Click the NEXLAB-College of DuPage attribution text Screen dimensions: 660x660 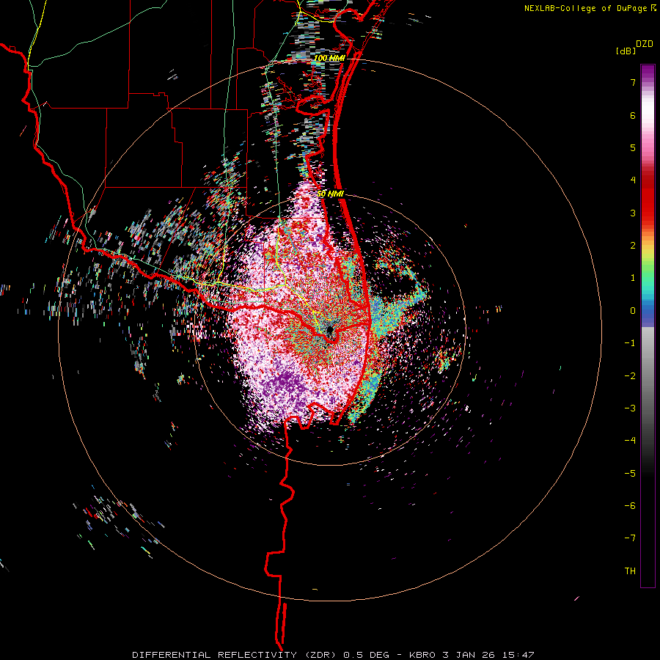point(585,8)
